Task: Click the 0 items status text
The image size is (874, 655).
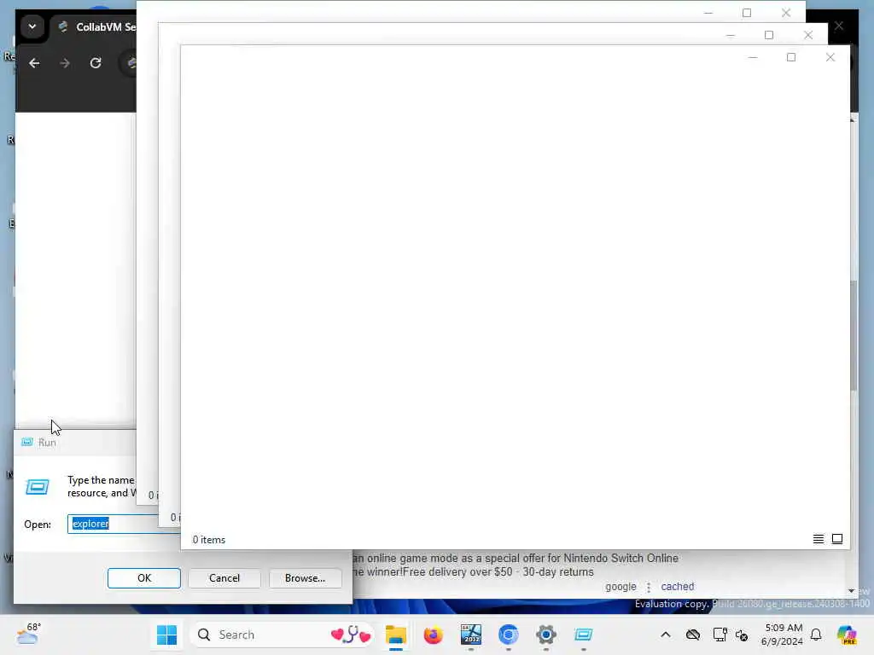Action: tap(209, 540)
